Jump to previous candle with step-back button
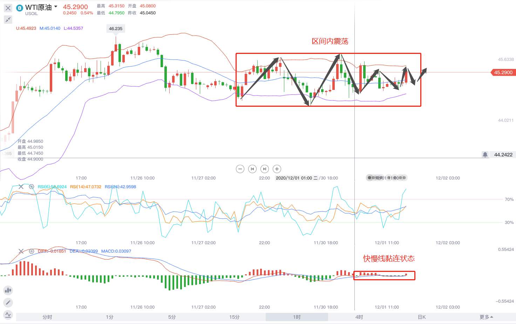516x324 pixels. click(x=252, y=169)
